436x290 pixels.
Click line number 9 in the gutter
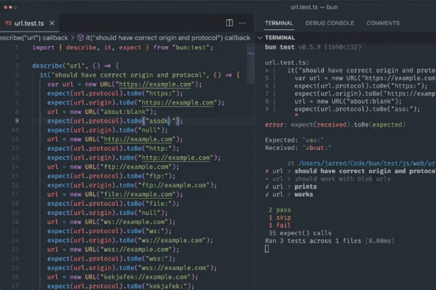16,121
